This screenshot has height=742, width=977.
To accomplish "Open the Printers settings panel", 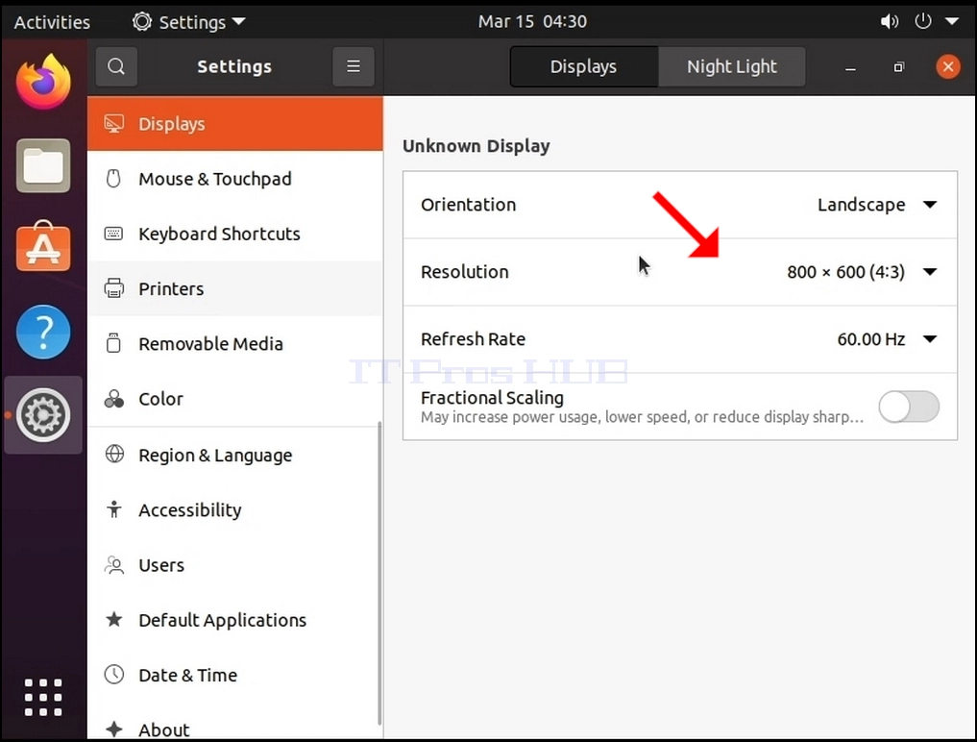I will click(235, 288).
